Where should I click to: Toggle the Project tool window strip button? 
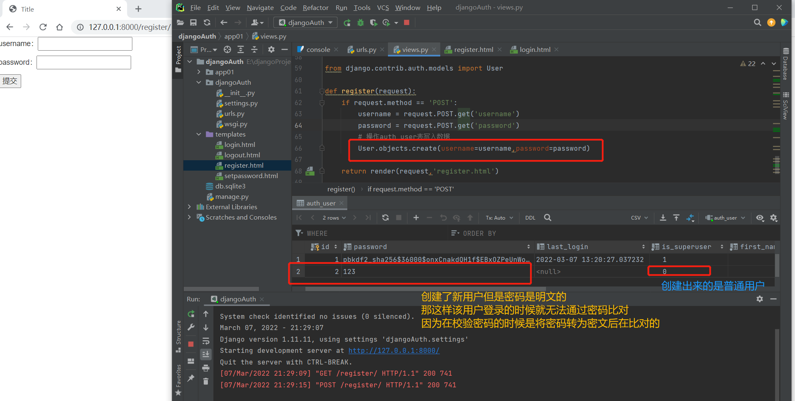tap(178, 59)
